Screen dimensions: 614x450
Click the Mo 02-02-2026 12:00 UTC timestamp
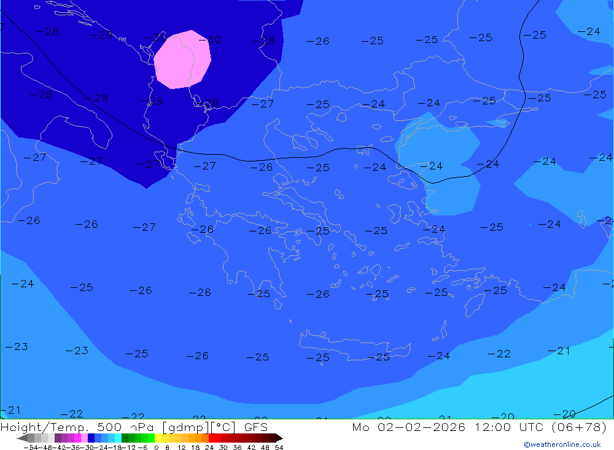click(480, 427)
